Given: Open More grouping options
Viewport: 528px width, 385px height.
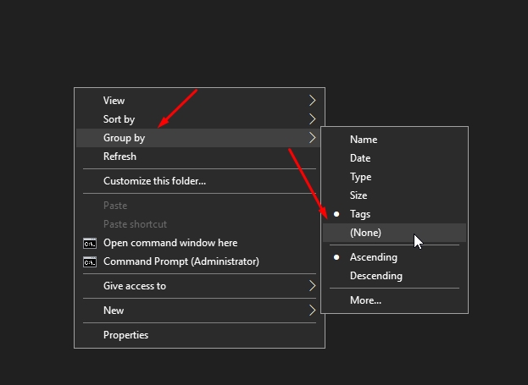Looking at the screenshot, I should click(365, 300).
